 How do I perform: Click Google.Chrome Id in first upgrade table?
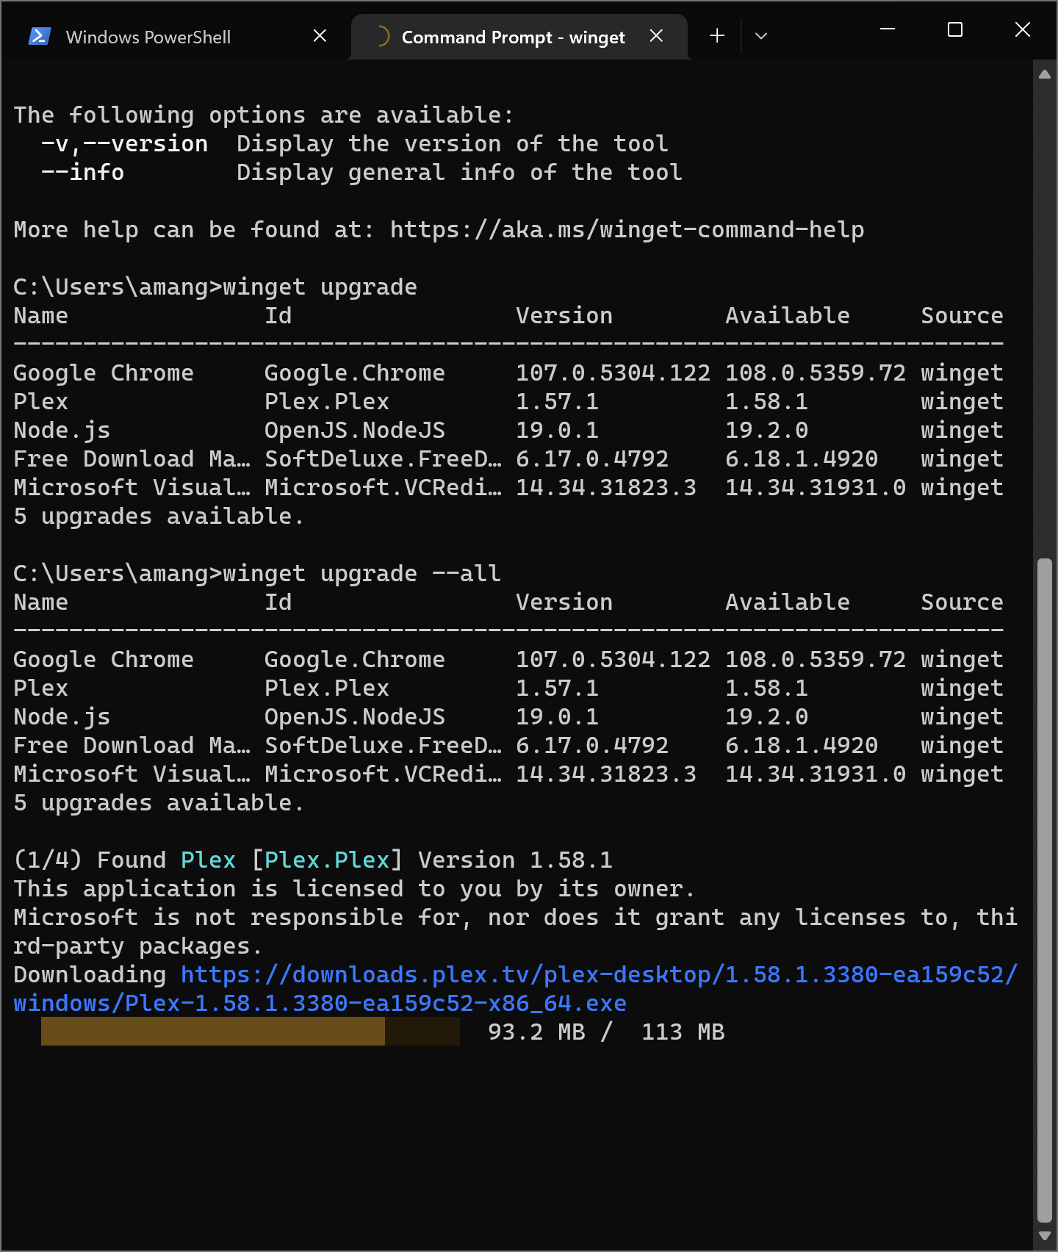click(355, 373)
